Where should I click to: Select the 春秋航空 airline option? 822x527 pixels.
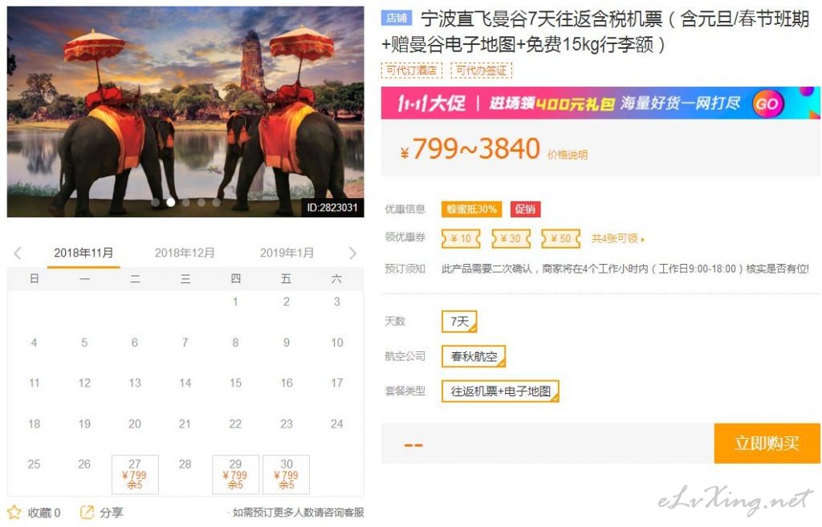(x=474, y=356)
